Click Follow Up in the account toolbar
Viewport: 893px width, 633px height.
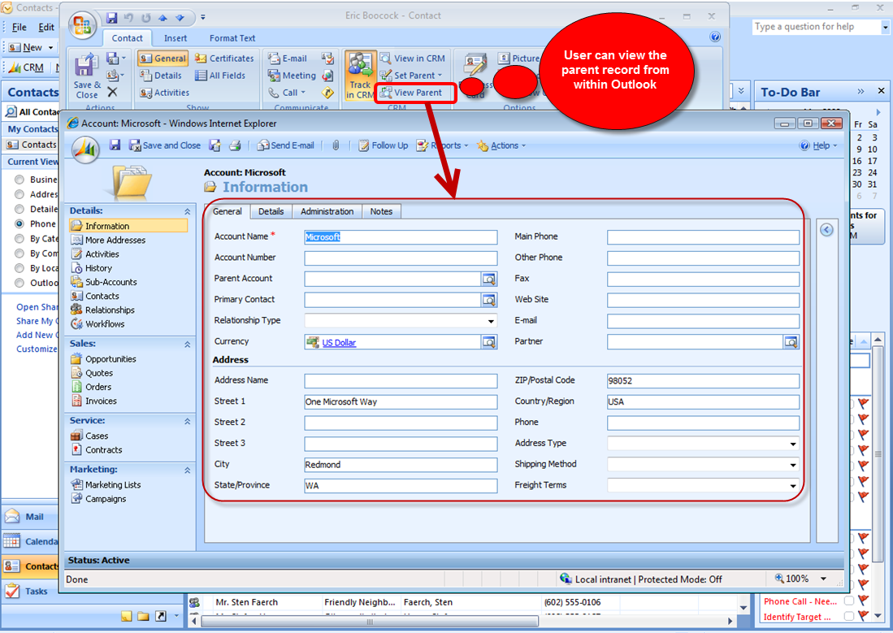click(383, 145)
